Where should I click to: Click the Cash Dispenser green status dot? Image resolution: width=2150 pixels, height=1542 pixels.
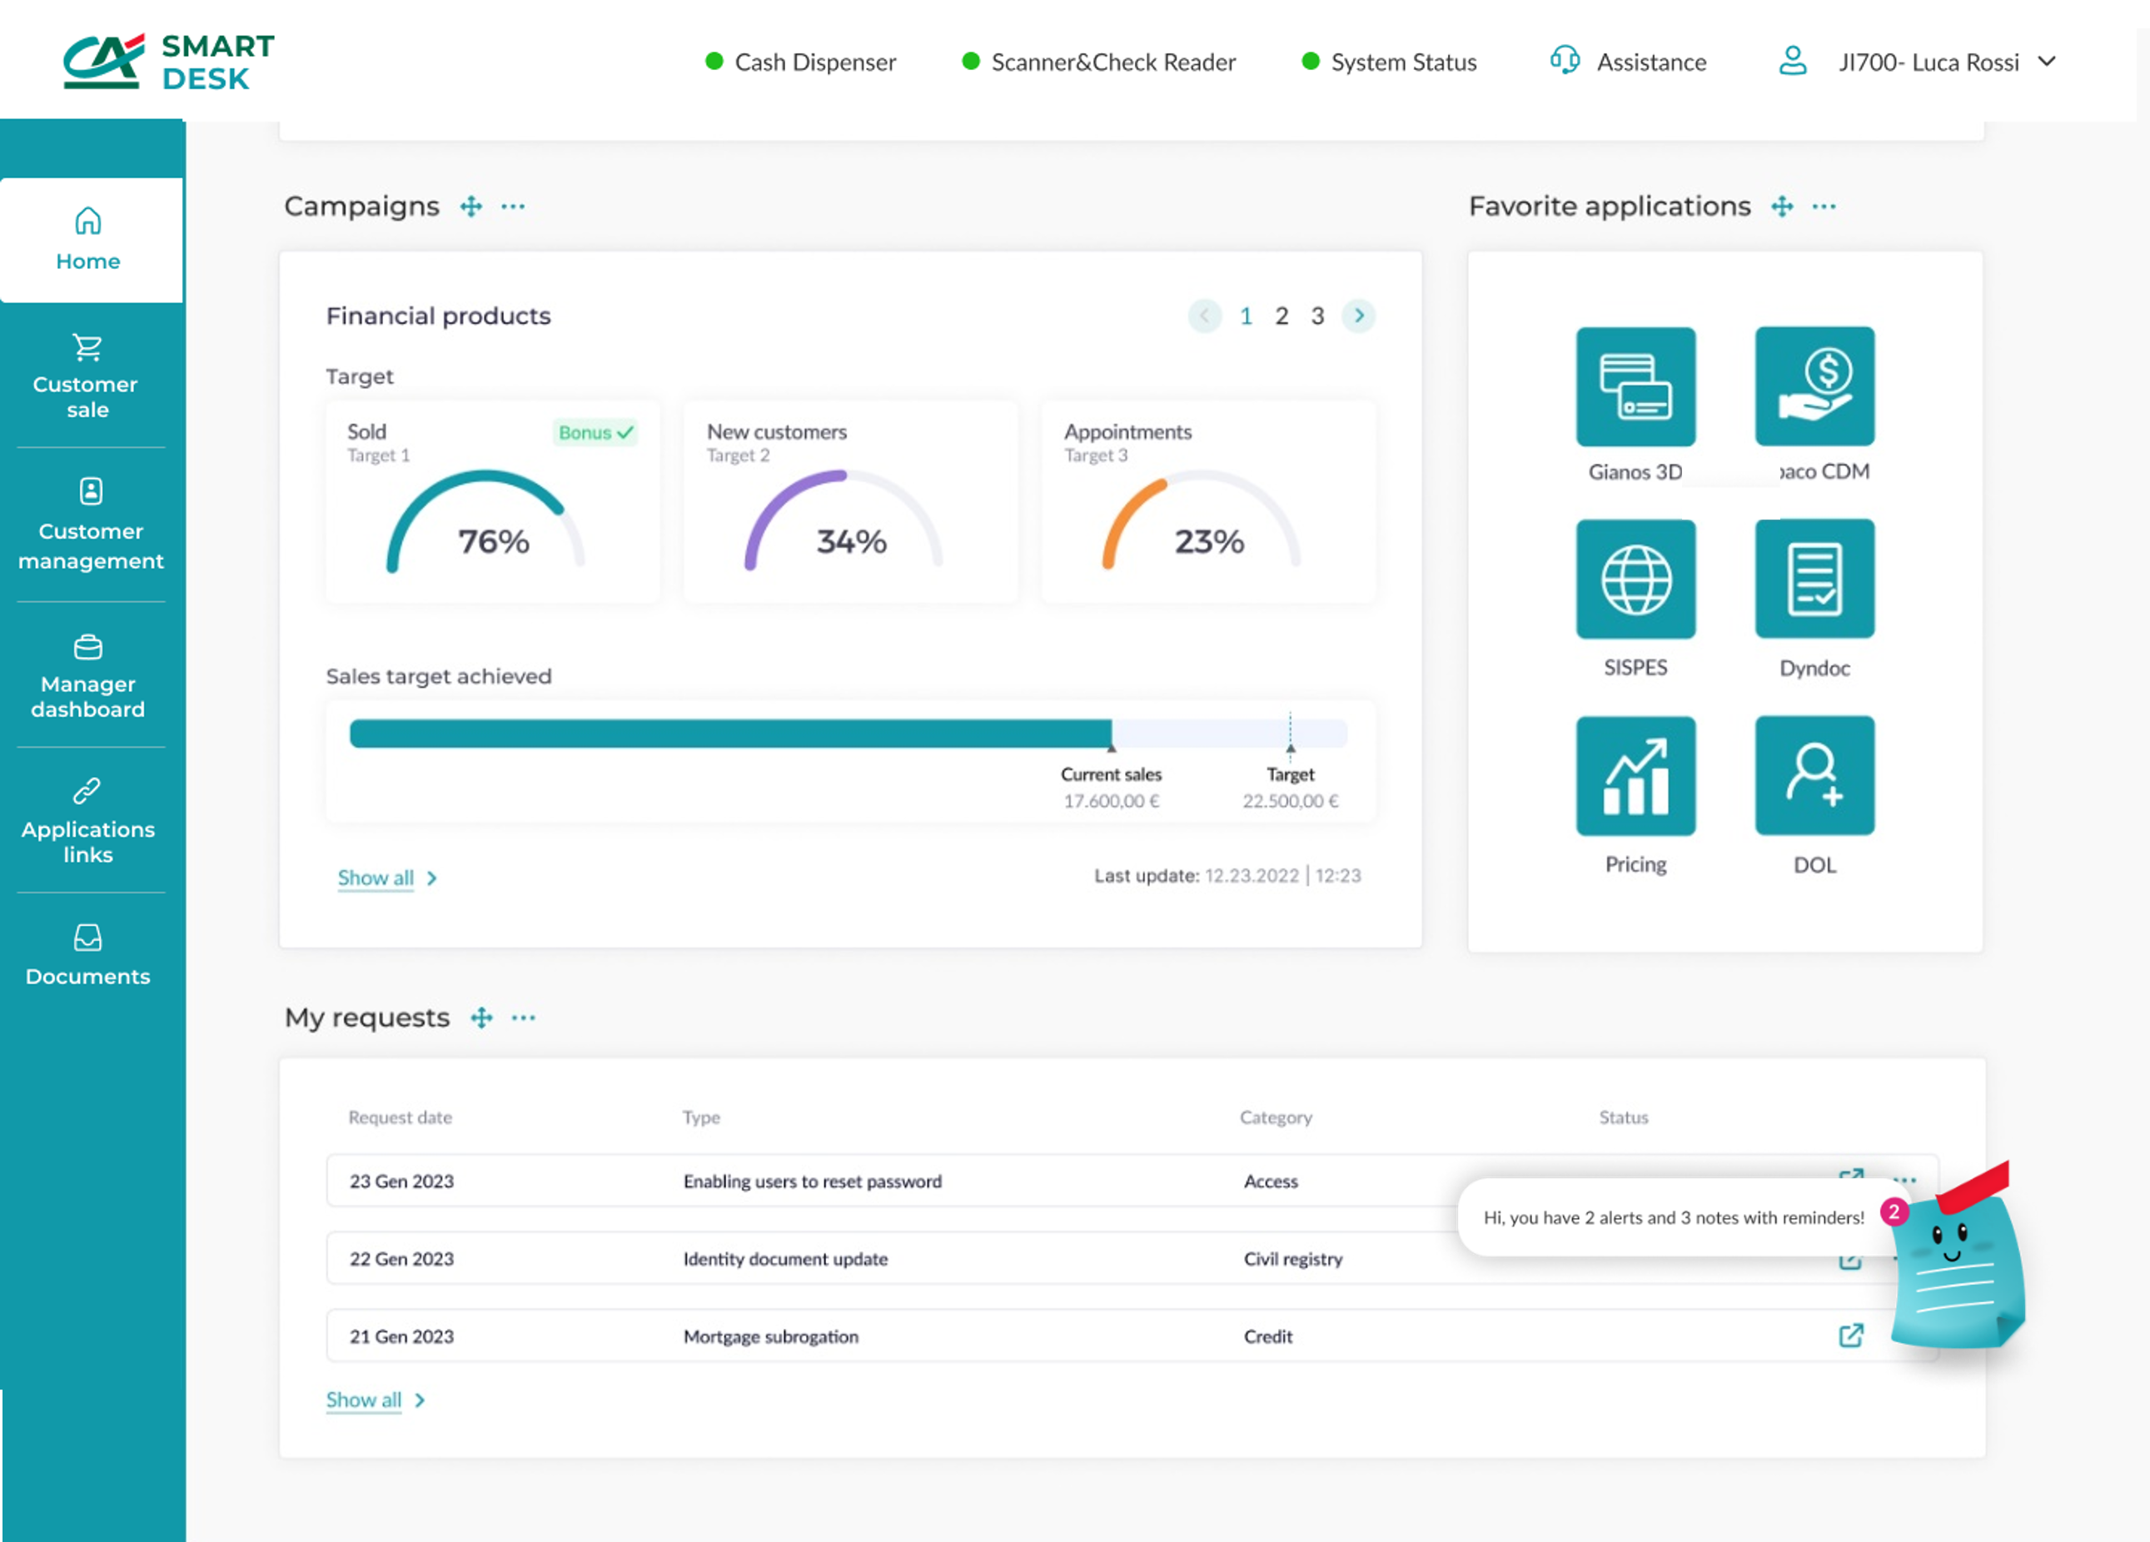tap(714, 62)
